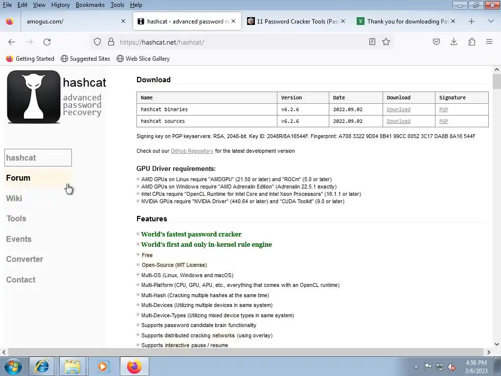The image size is (501, 376).
Task: Click vertical scrollbar up arrow
Action: click(497, 70)
